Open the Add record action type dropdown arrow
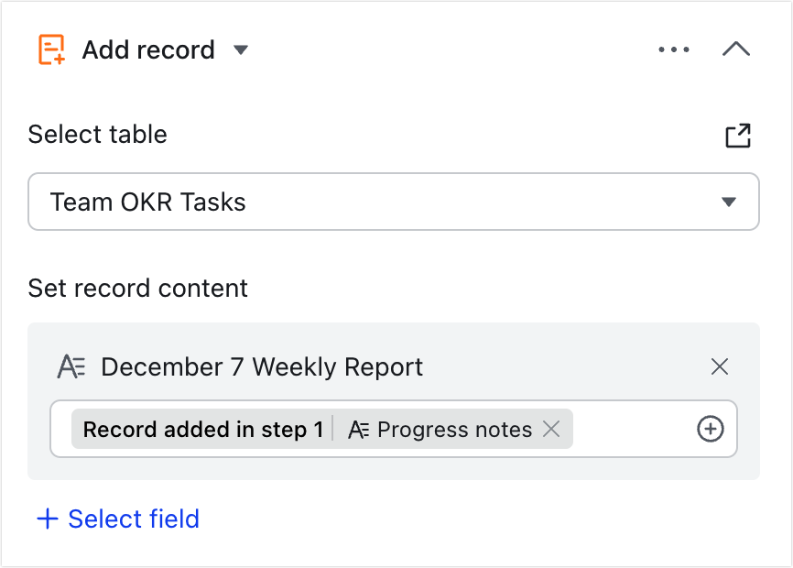 241,49
